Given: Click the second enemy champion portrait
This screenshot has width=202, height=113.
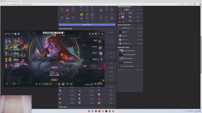Looking at the screenshot, I should [x=100, y=47].
